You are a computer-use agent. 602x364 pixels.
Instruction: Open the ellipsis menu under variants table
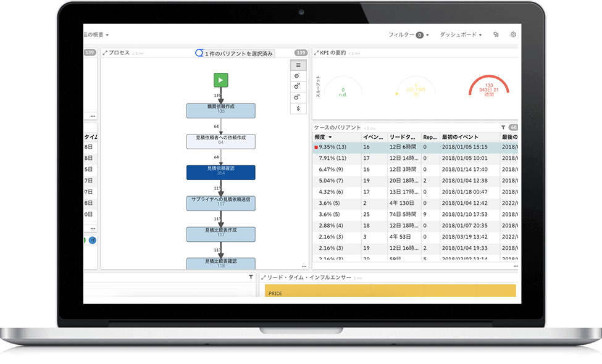(515, 266)
